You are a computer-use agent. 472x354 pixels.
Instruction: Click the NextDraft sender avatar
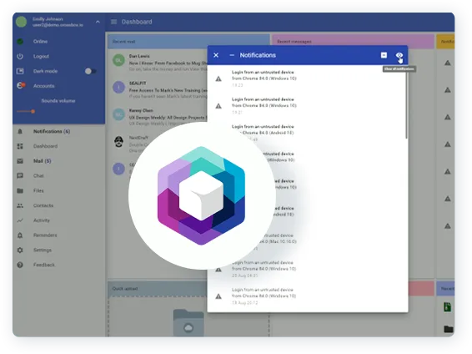tap(118, 142)
